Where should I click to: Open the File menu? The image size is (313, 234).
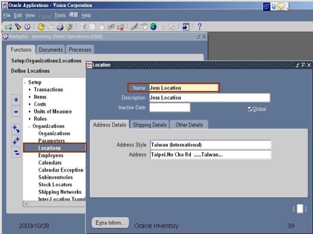7,15
